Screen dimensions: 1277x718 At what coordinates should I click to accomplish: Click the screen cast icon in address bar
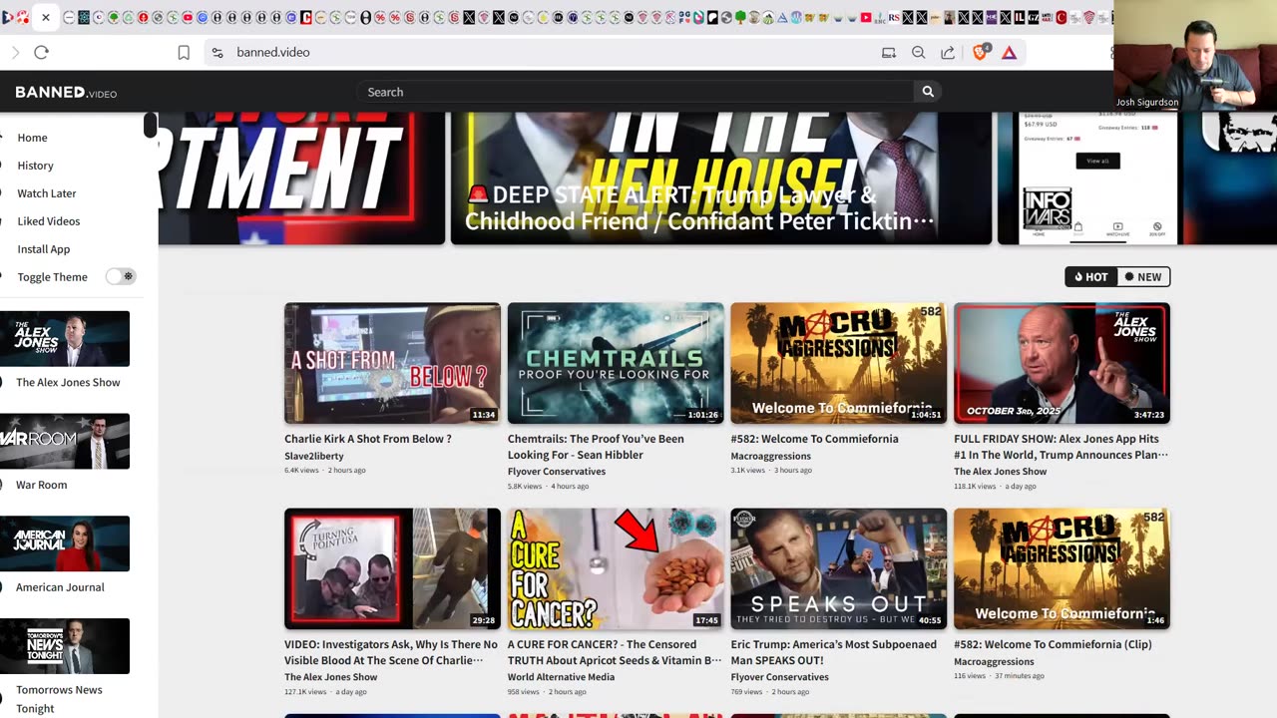[x=888, y=53]
